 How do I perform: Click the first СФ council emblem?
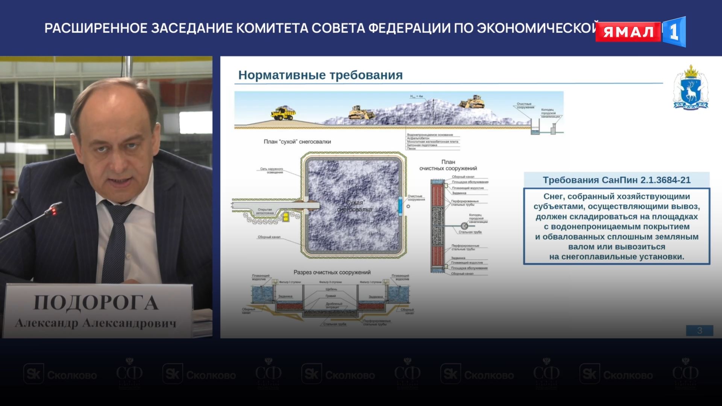click(x=129, y=373)
